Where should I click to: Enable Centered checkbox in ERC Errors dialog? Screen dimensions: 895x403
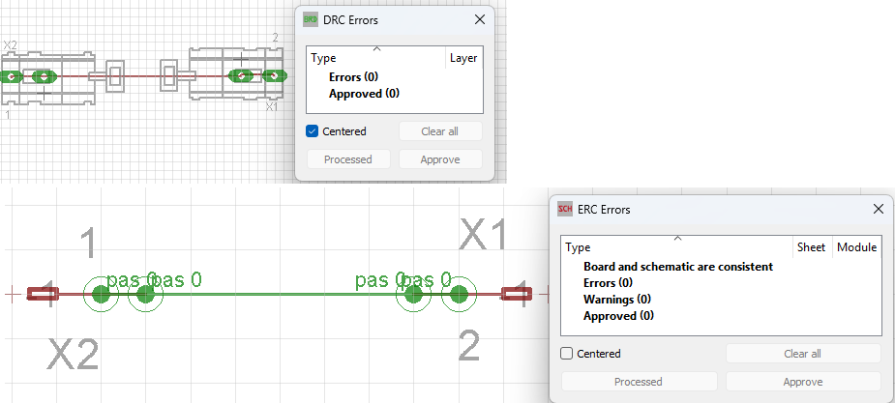click(567, 354)
